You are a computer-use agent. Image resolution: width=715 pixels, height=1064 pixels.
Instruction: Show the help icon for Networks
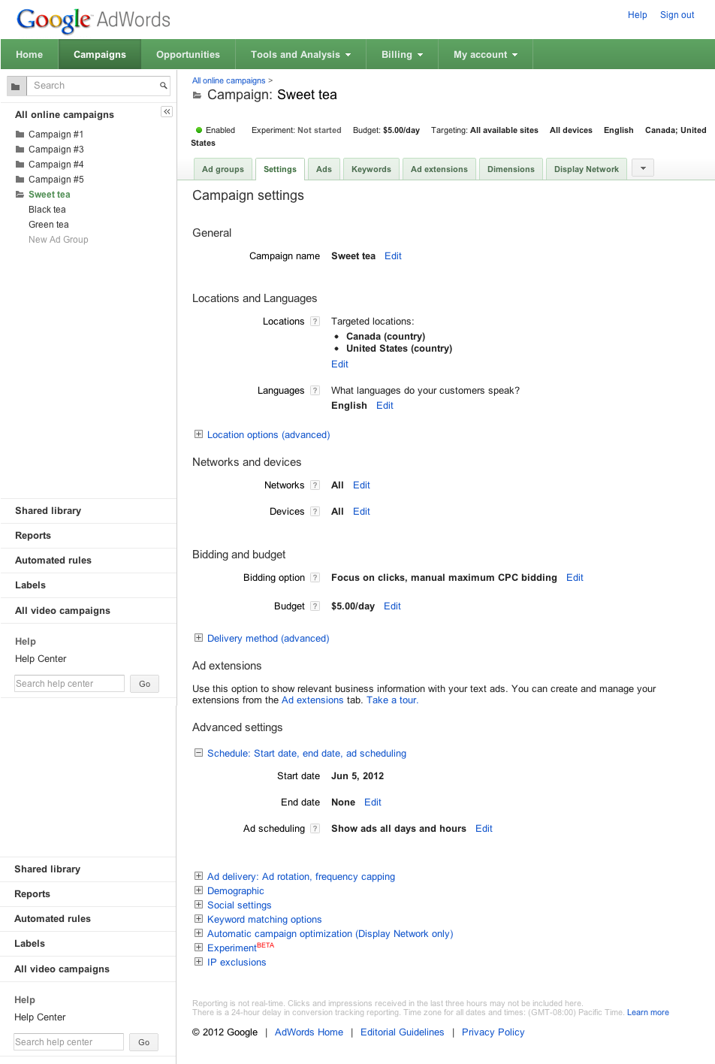pos(315,485)
